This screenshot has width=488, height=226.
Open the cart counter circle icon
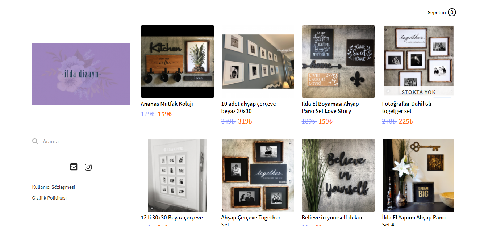[x=452, y=12]
